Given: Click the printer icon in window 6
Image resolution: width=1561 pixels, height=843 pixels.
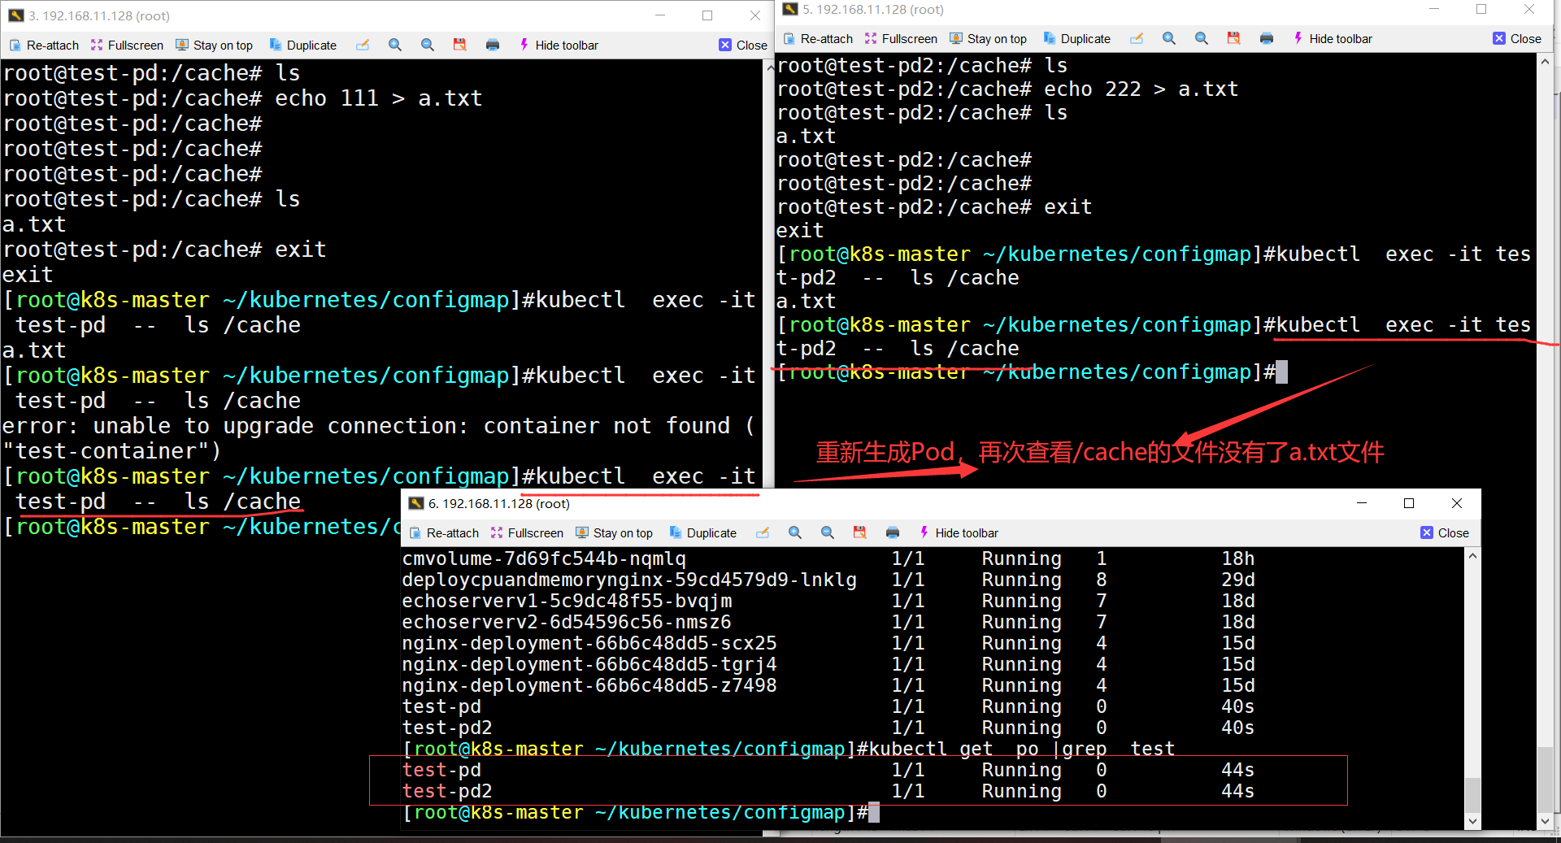Looking at the screenshot, I should point(893,533).
